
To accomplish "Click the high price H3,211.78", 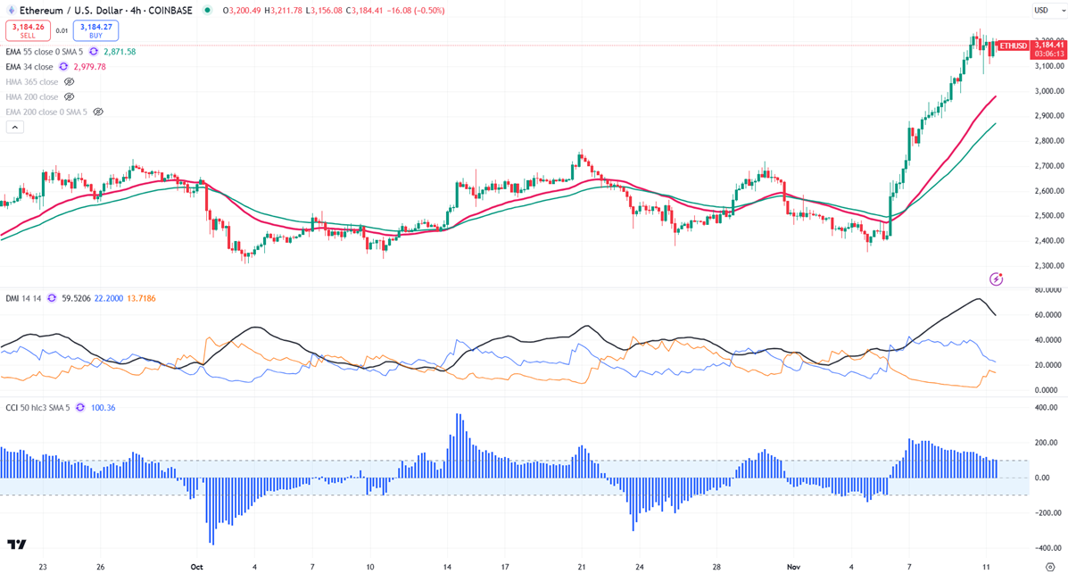I will 284,10.
